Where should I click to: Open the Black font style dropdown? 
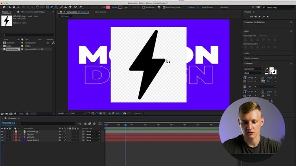click(254, 73)
